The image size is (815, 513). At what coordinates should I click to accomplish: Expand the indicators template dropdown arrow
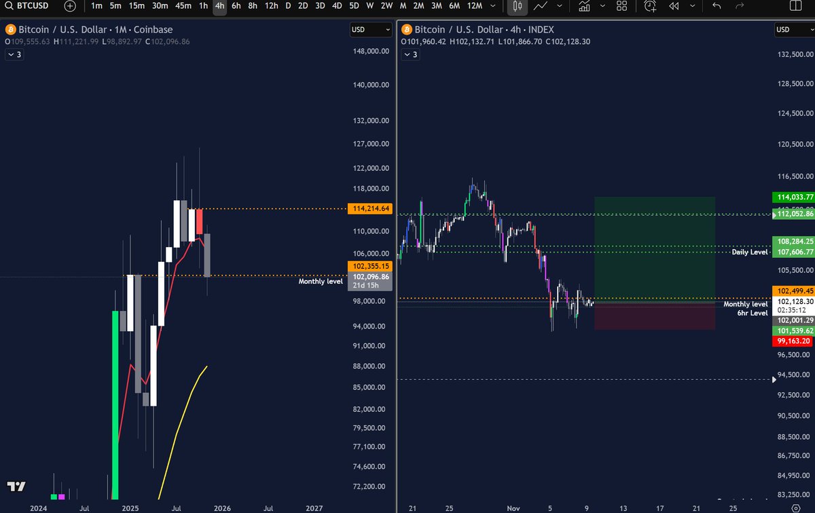click(x=601, y=7)
